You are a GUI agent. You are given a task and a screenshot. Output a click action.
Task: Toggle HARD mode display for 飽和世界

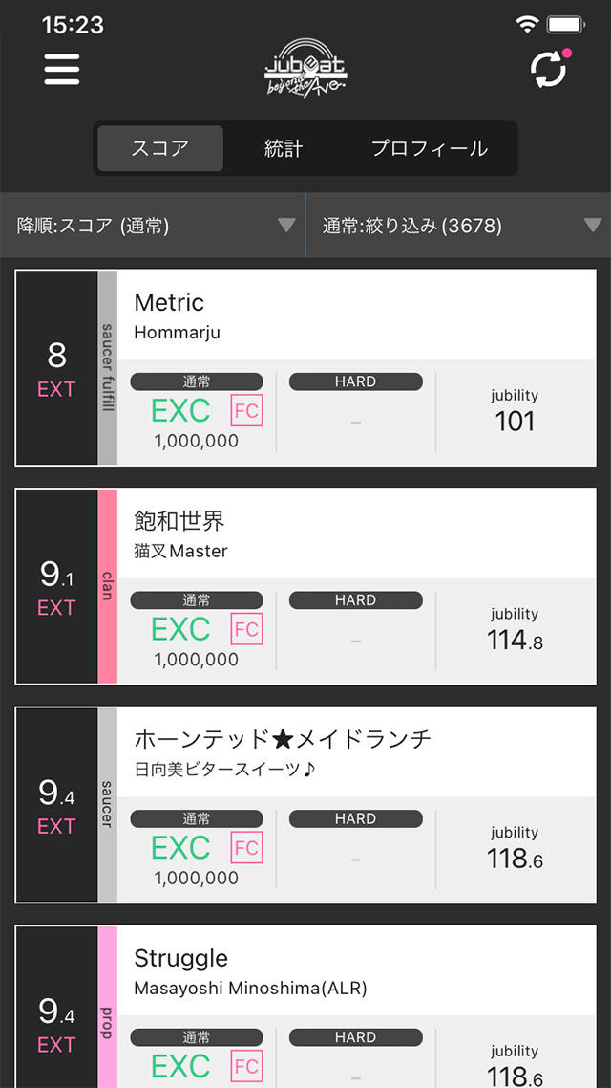point(356,599)
